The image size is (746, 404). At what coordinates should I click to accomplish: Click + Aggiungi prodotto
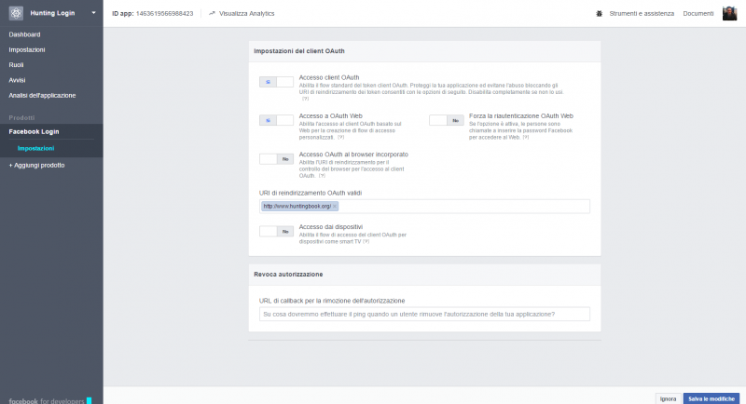(36, 165)
